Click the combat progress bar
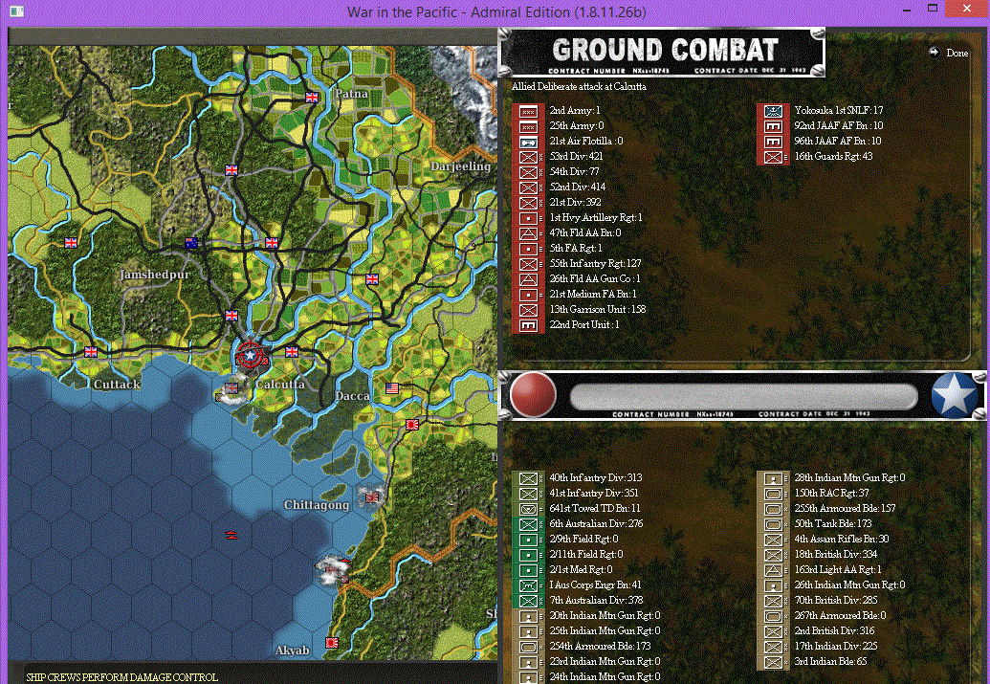Viewport: 990px width, 684px height. (743, 397)
